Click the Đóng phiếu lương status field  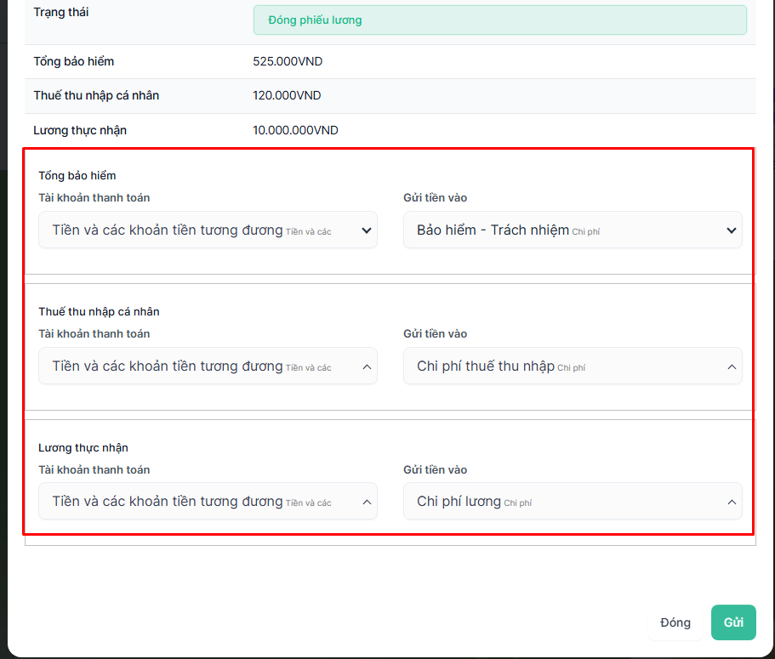499,20
